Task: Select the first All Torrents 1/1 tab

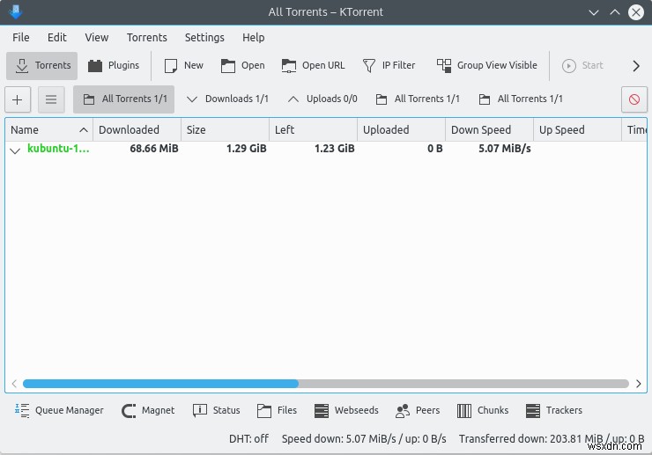Action: coord(124,99)
